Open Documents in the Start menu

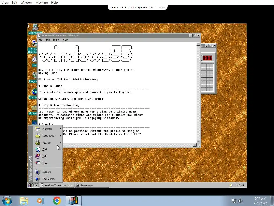tap(48, 136)
